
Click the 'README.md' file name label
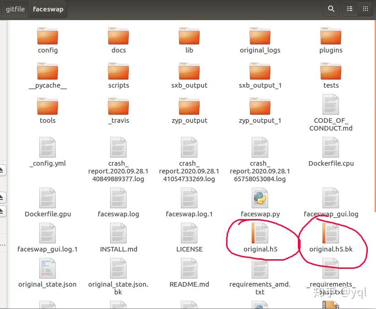[x=189, y=284]
